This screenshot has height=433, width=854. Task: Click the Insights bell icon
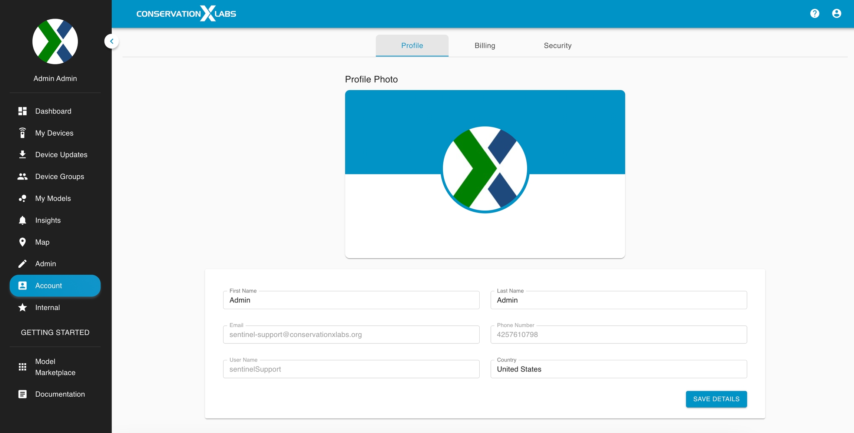tap(22, 220)
